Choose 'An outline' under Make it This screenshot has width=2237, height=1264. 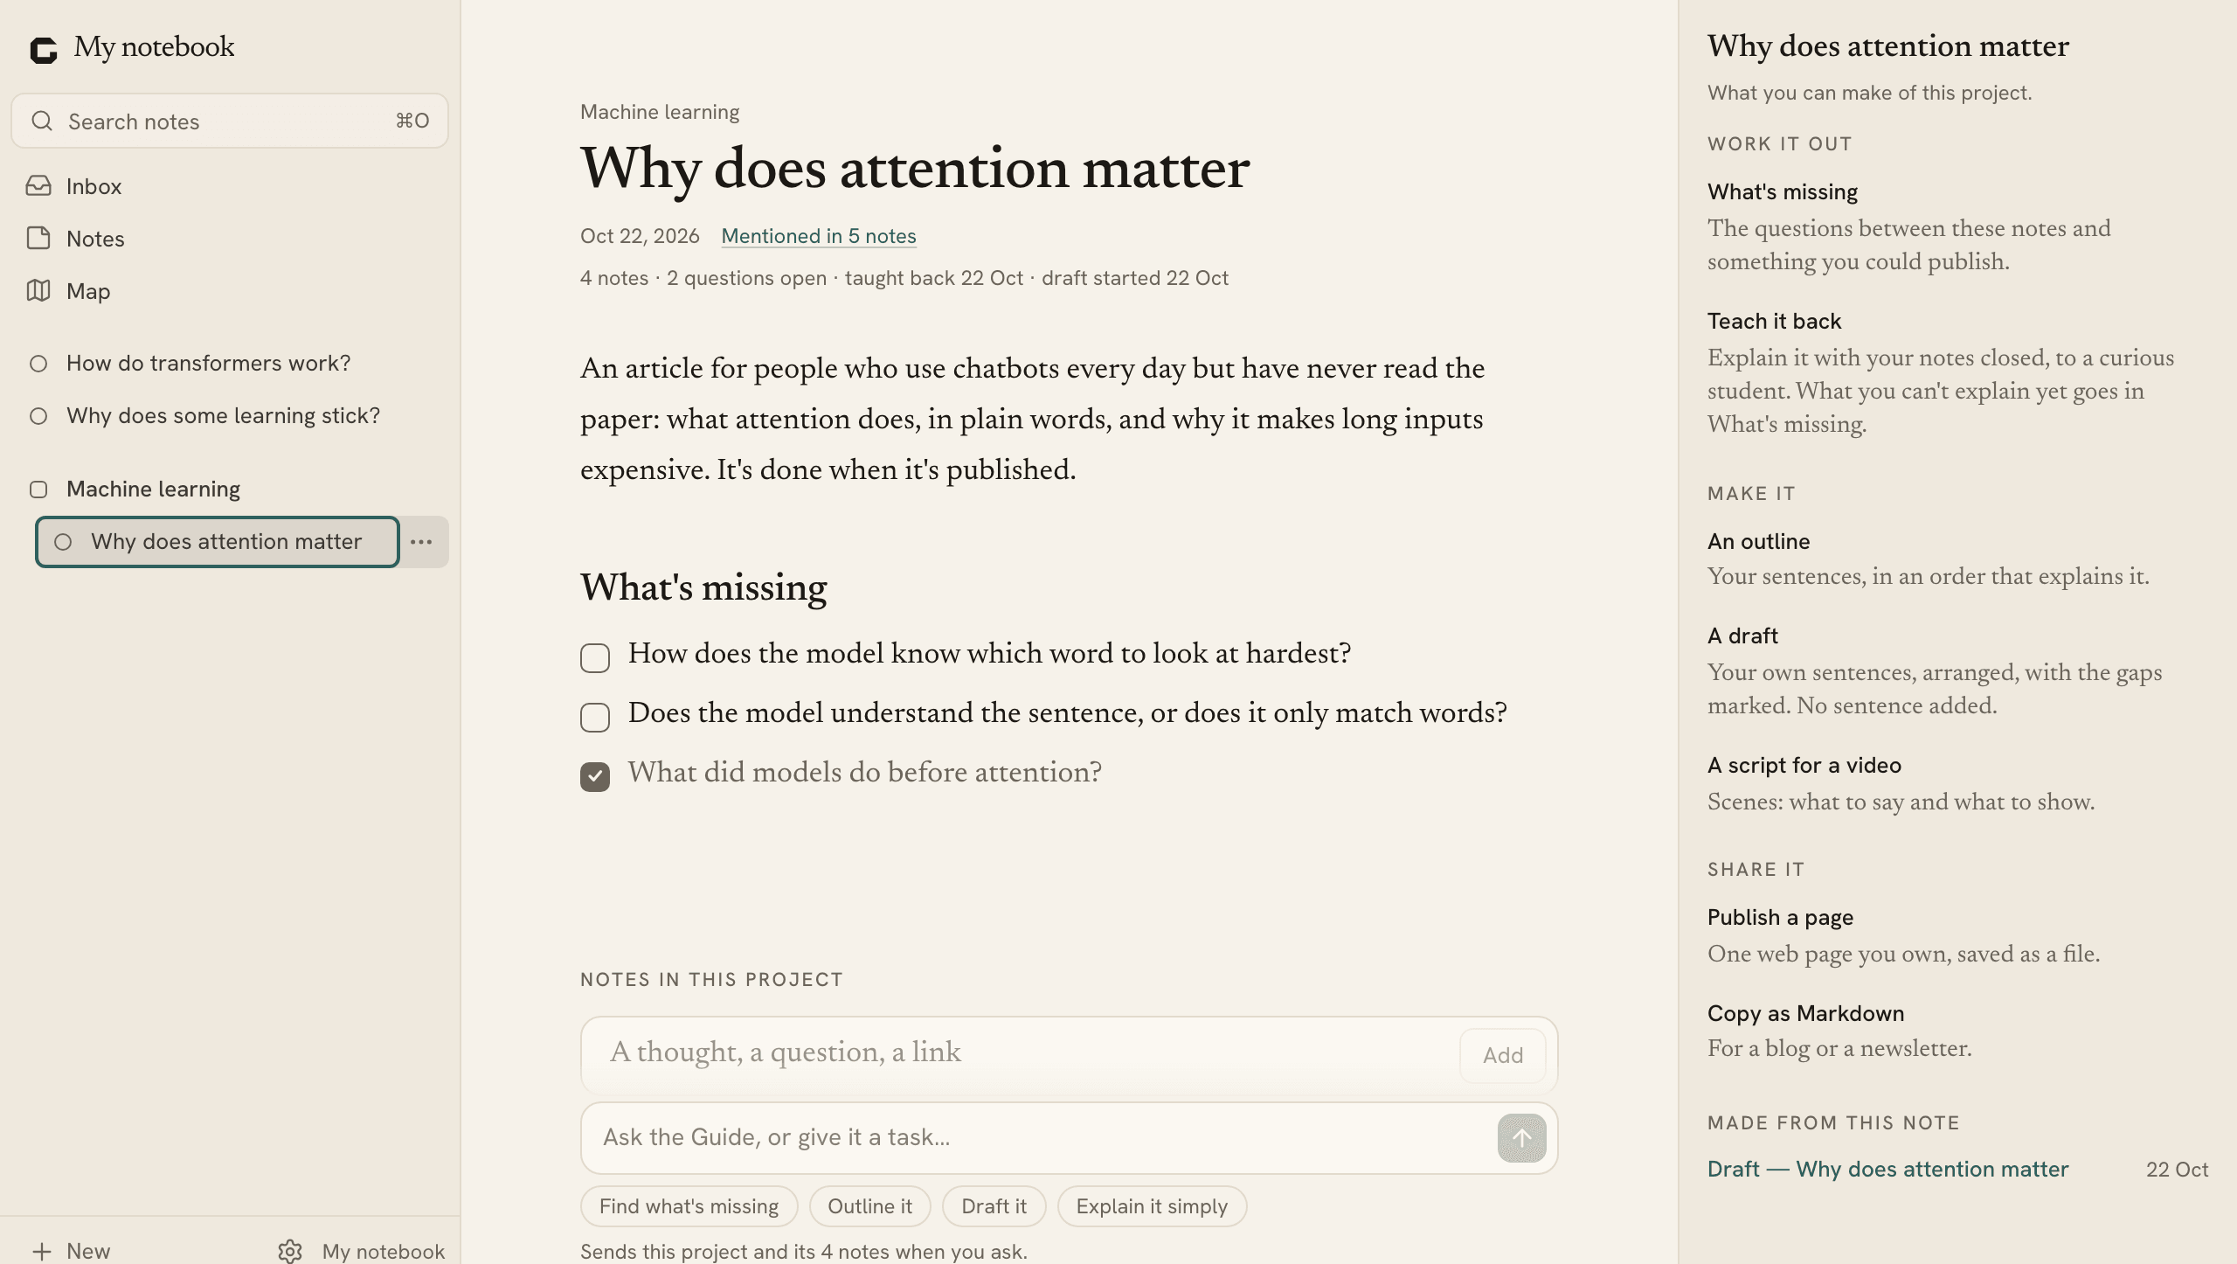(1957, 559)
